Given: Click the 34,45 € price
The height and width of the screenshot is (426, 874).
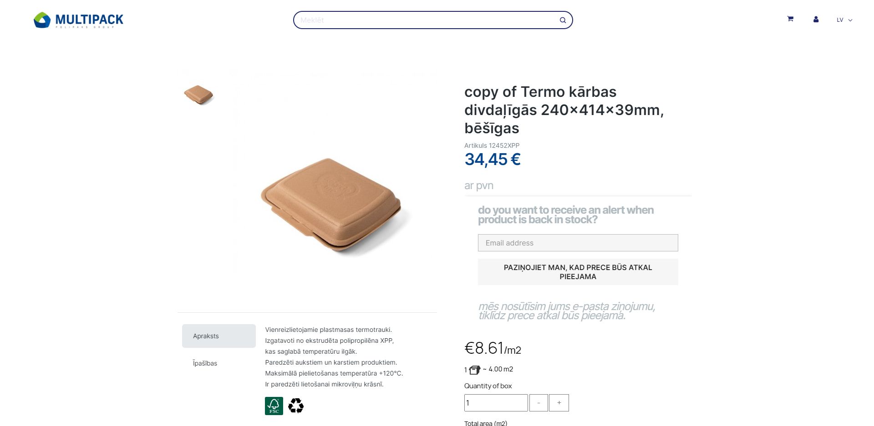Looking at the screenshot, I should point(492,160).
